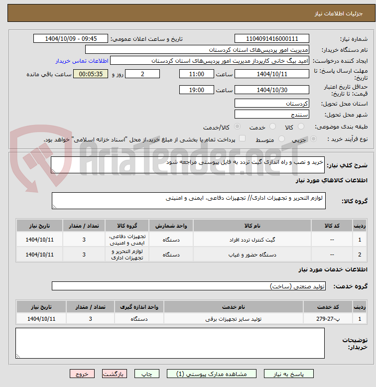
Task: Click the گروه خدمت field تولید صنعتی
Action: click(188, 286)
